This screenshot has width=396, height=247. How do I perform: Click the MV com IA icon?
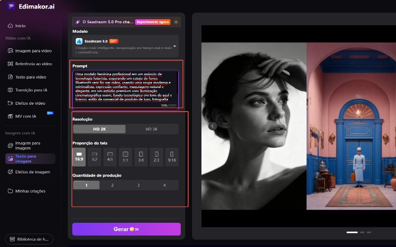[10, 116]
